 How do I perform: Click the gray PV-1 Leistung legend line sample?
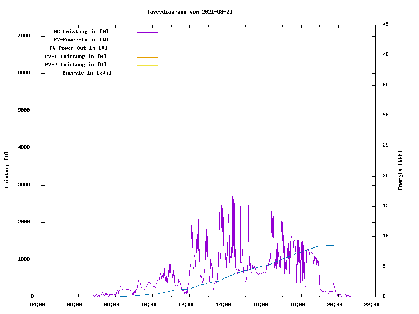tap(147, 57)
